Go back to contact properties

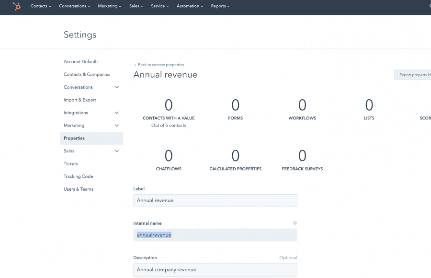(x=160, y=65)
